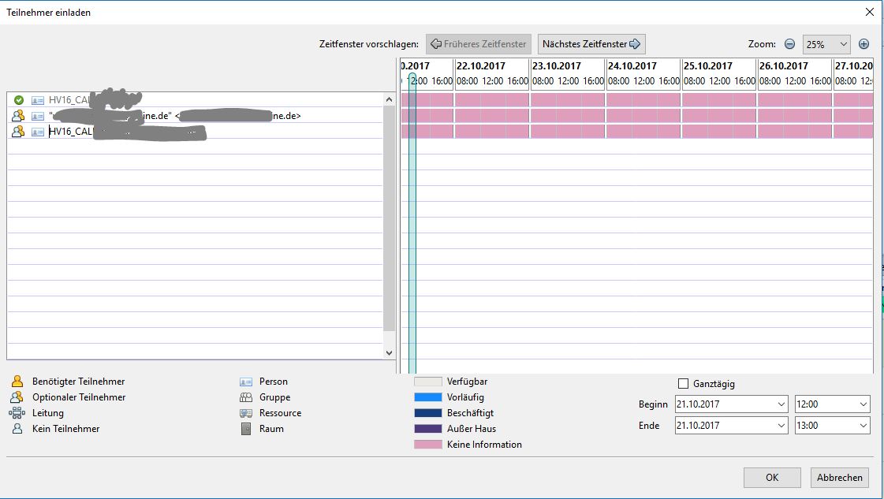
Task: Open the Beginn date dropdown
Action: pyautogui.click(x=782, y=404)
